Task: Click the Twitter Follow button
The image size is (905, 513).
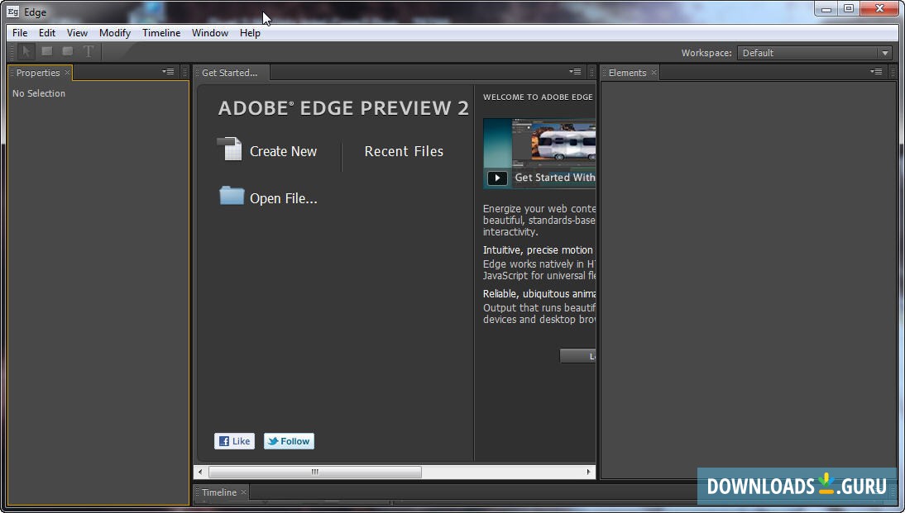Action: click(290, 441)
